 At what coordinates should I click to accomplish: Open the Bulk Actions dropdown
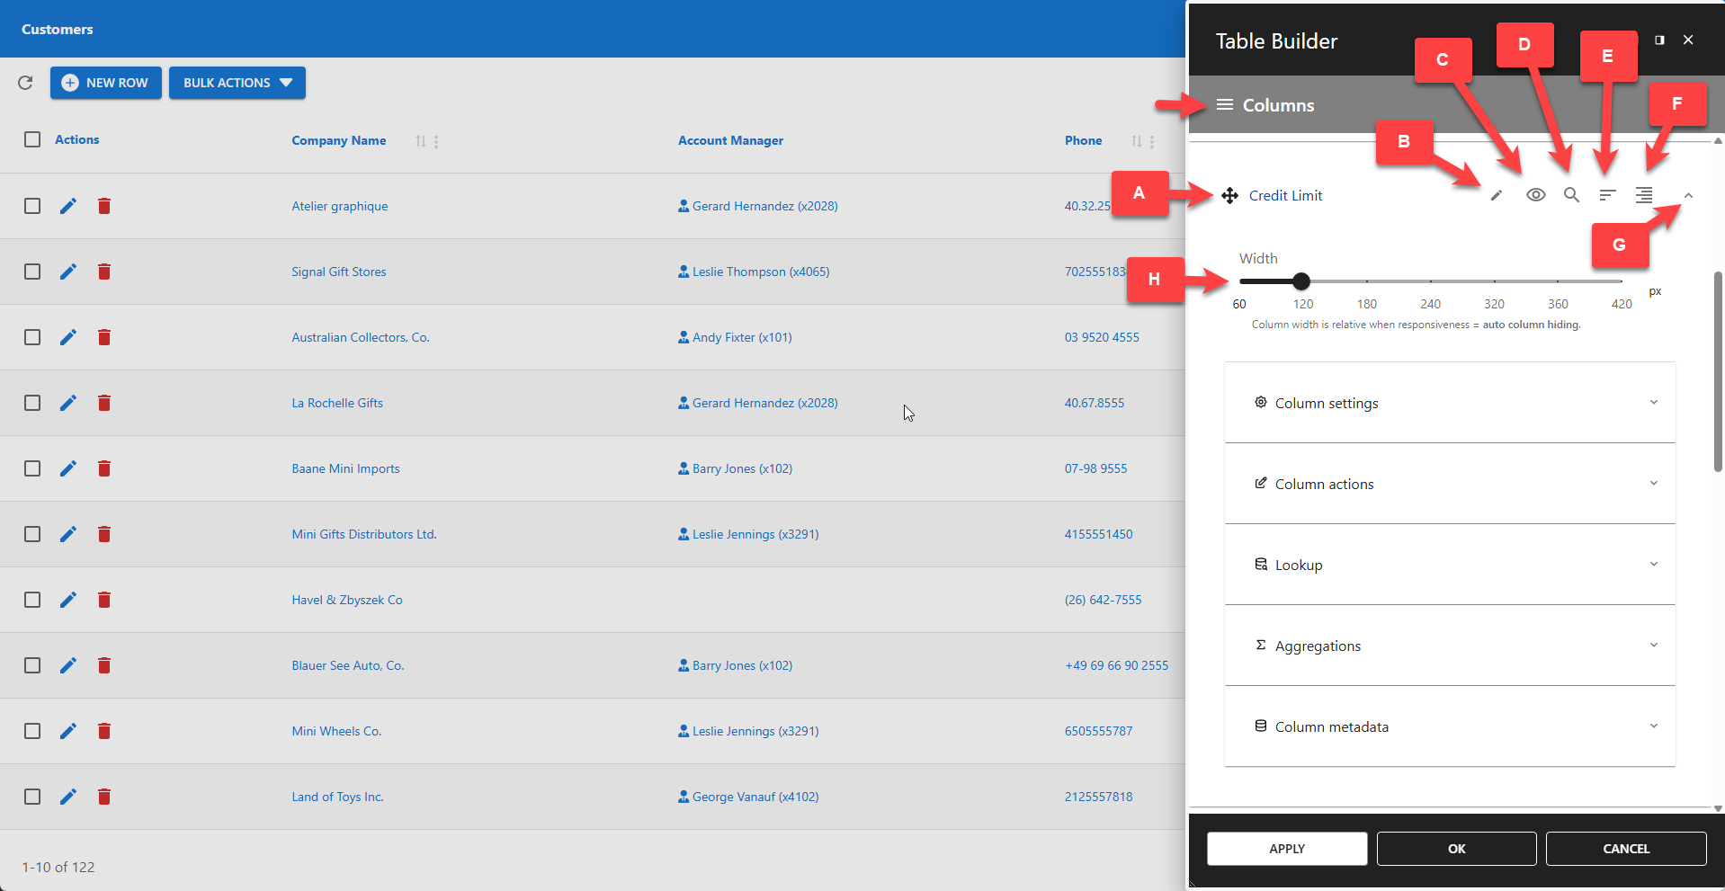click(237, 83)
